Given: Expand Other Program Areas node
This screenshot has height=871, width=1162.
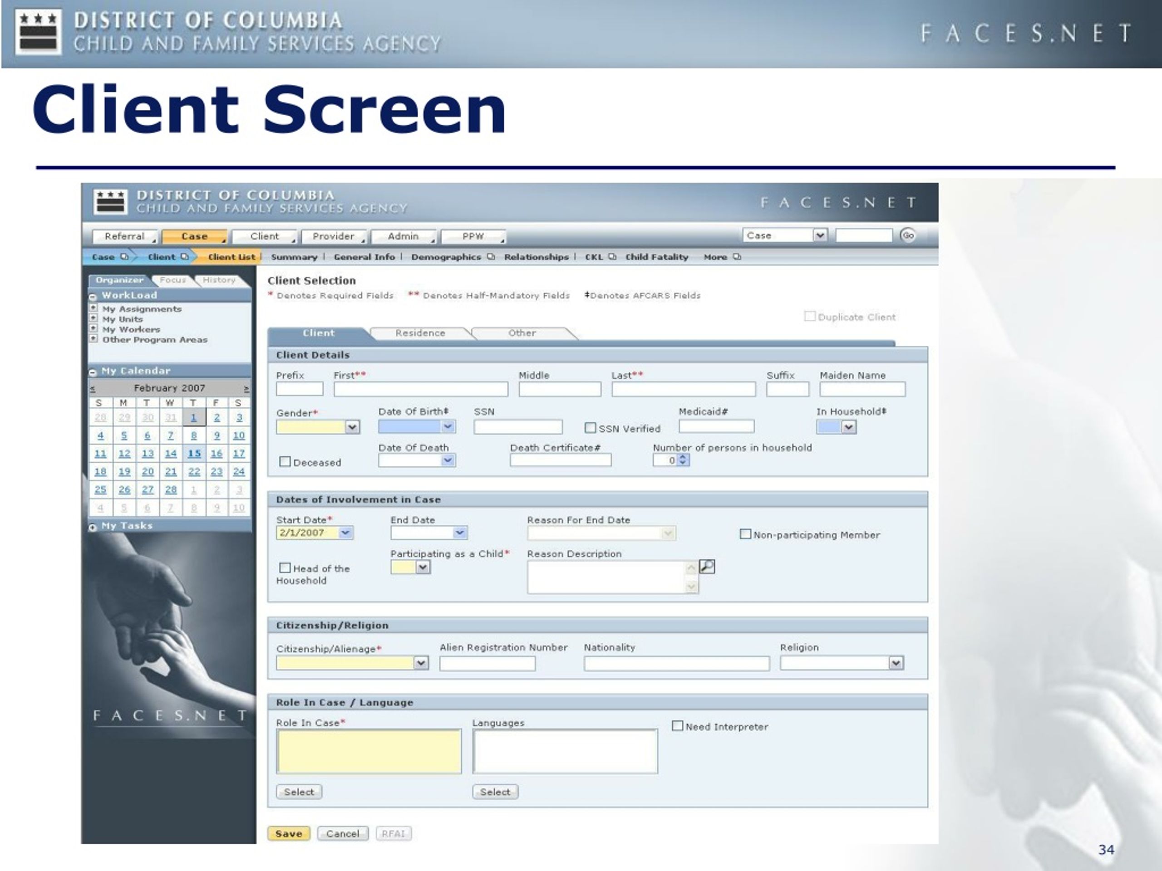Looking at the screenshot, I should (94, 338).
